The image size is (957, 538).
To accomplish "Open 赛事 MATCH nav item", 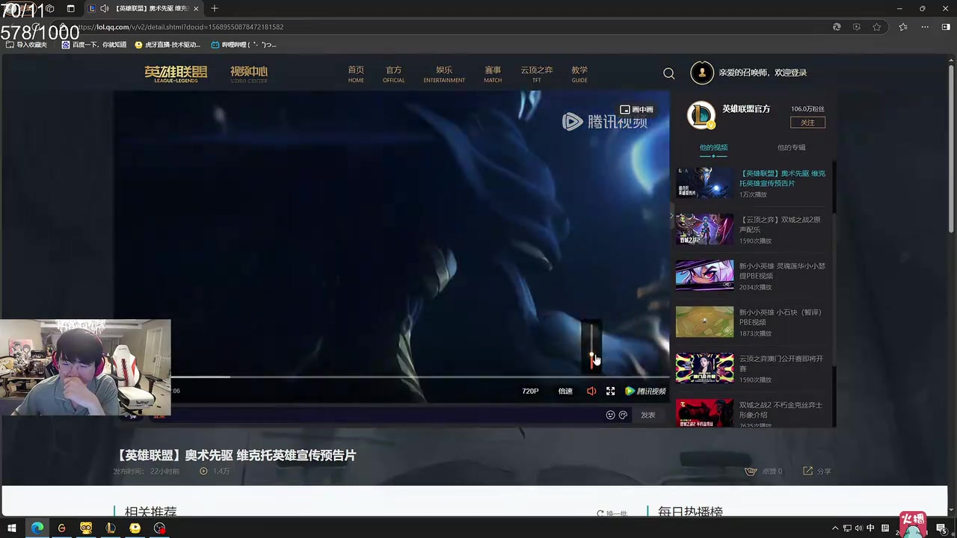I will click(x=493, y=74).
